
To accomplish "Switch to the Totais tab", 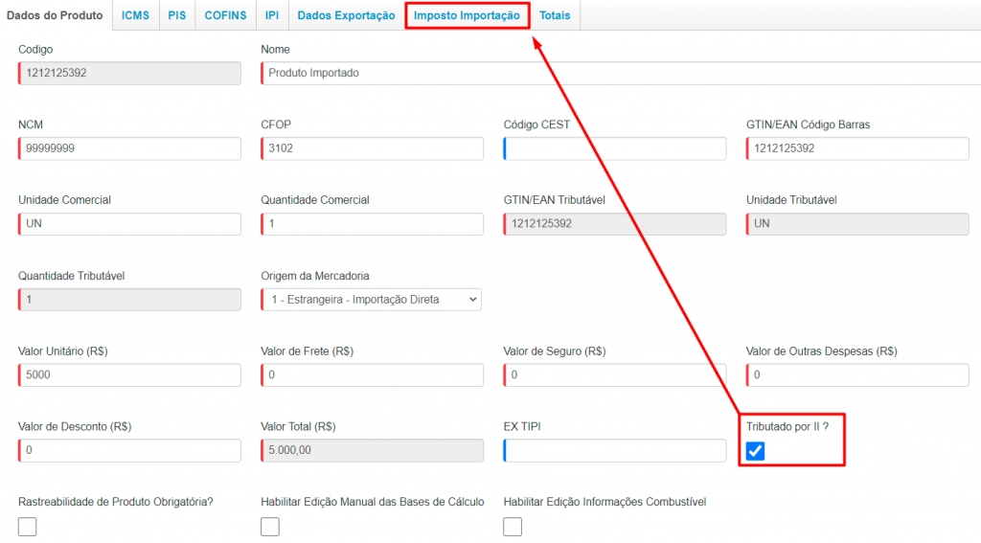I will click(x=555, y=15).
